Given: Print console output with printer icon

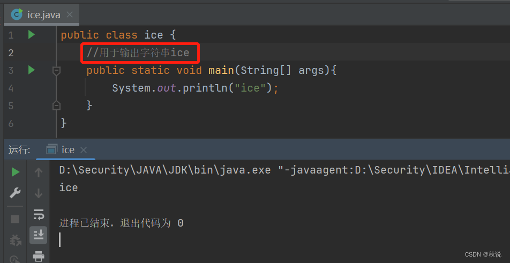Looking at the screenshot, I should coord(39,256).
